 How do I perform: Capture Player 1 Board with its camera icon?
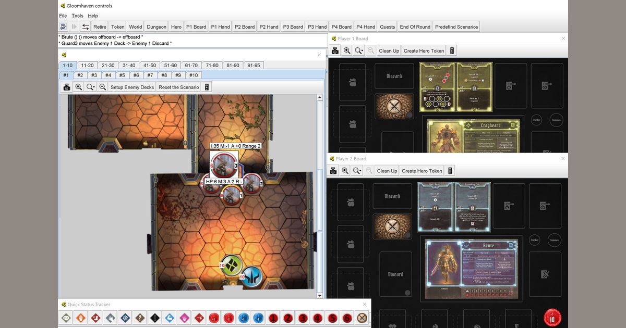[x=333, y=51]
